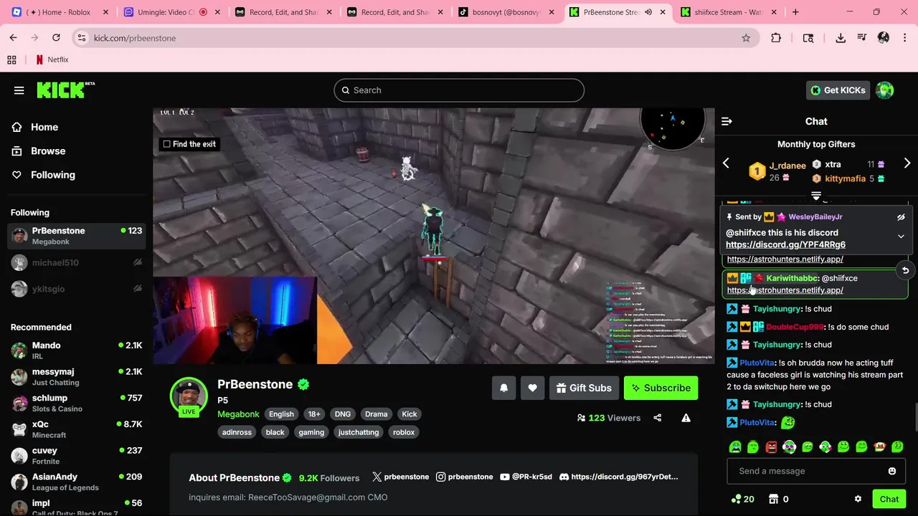Hide the pinned message with the eye-slash icon

tap(901, 217)
